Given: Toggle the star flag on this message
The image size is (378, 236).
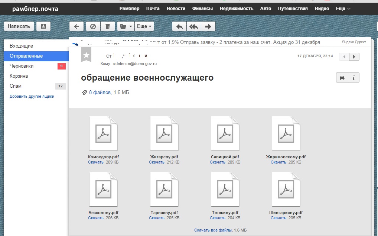Looking at the screenshot, I should coord(86,55).
